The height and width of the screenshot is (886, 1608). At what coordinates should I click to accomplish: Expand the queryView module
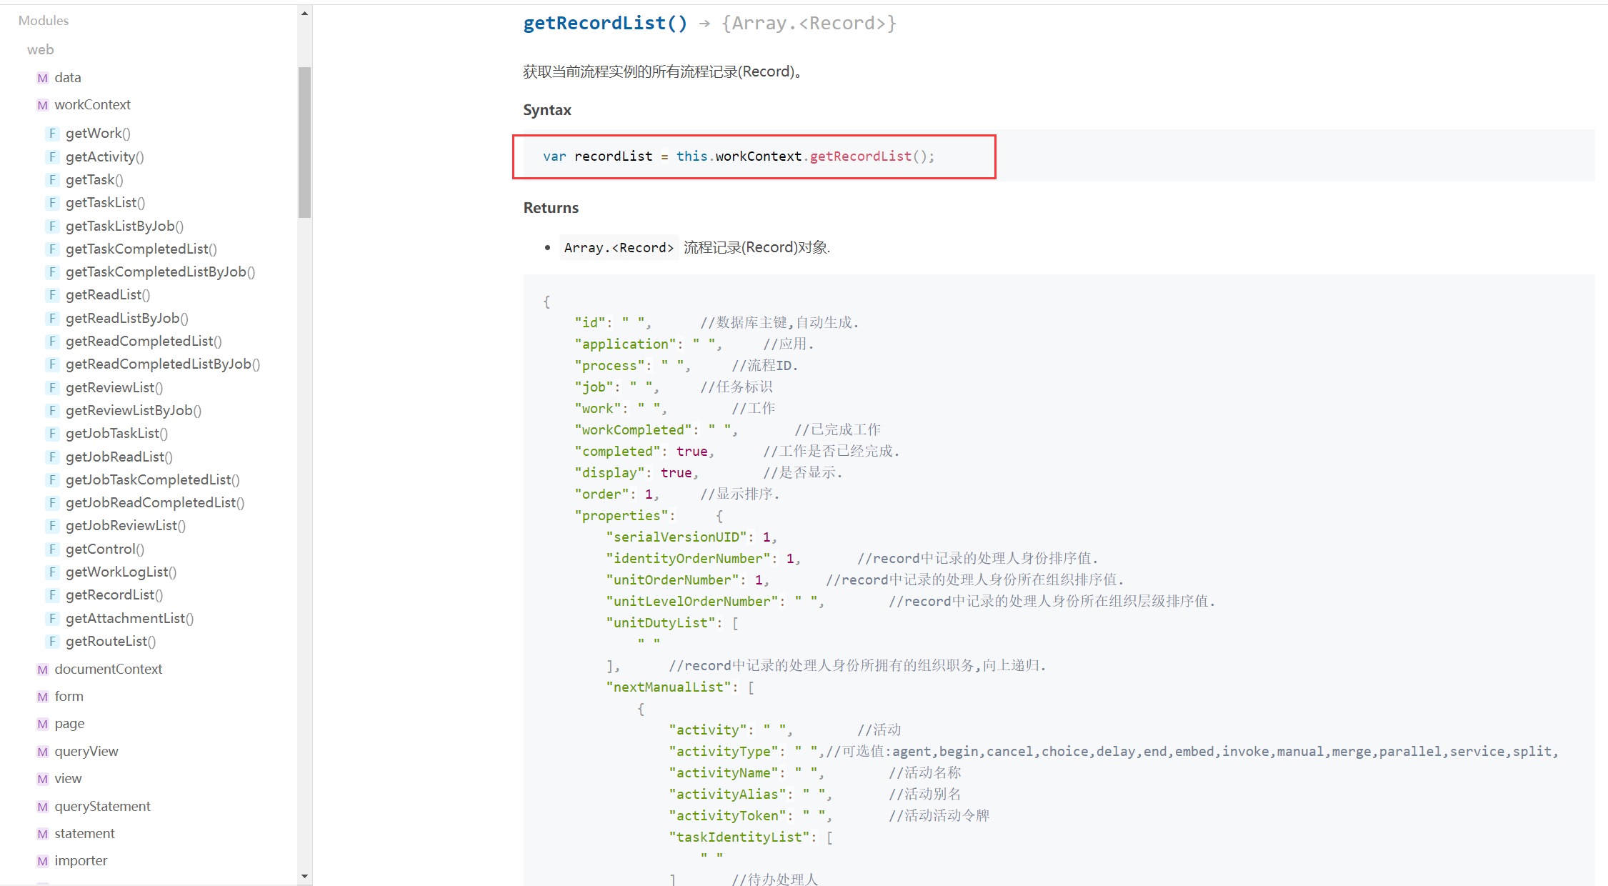click(86, 752)
